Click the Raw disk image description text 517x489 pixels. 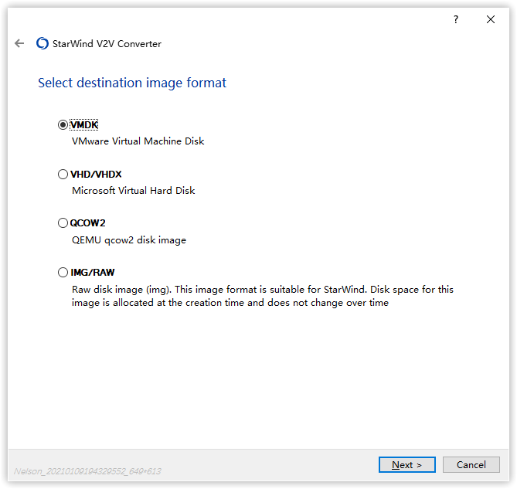coord(262,296)
